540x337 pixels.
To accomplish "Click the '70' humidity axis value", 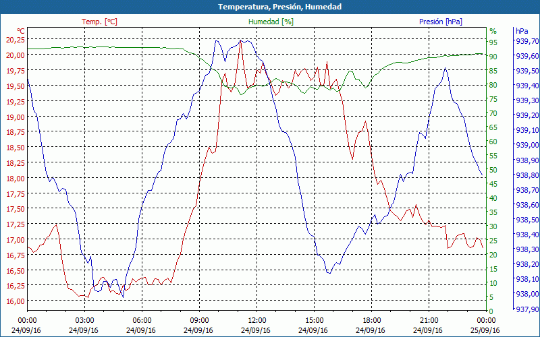I will click(493, 113).
